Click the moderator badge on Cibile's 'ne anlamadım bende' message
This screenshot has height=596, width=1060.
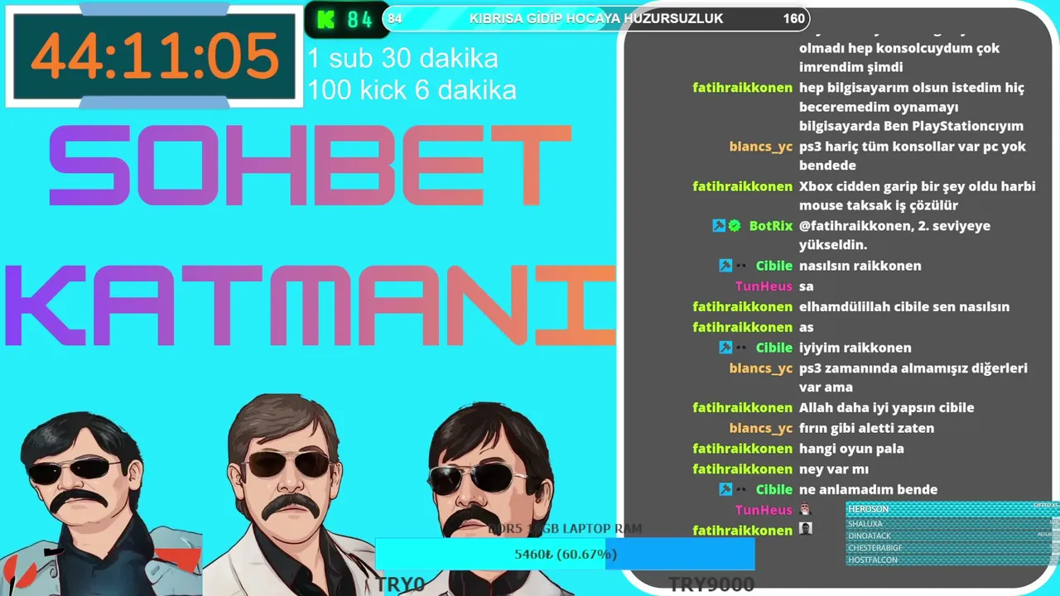[725, 489]
